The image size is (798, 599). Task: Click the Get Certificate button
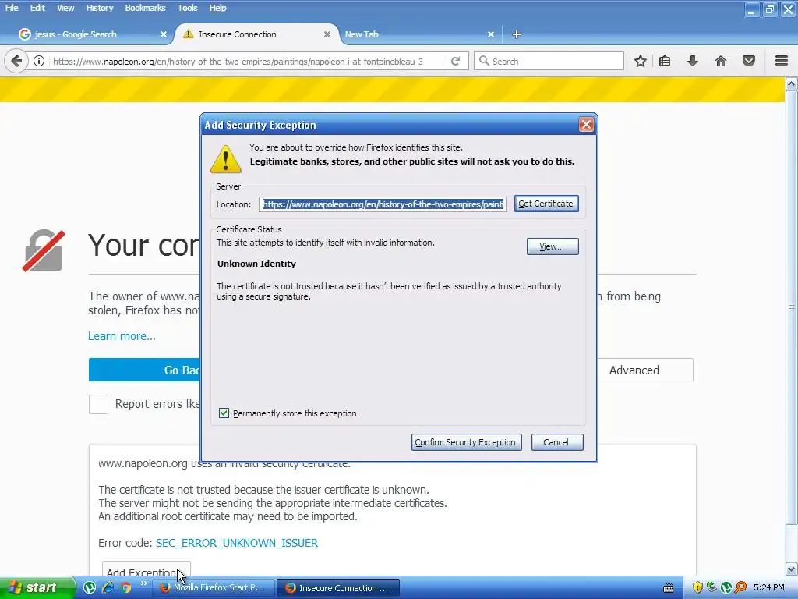[546, 204]
